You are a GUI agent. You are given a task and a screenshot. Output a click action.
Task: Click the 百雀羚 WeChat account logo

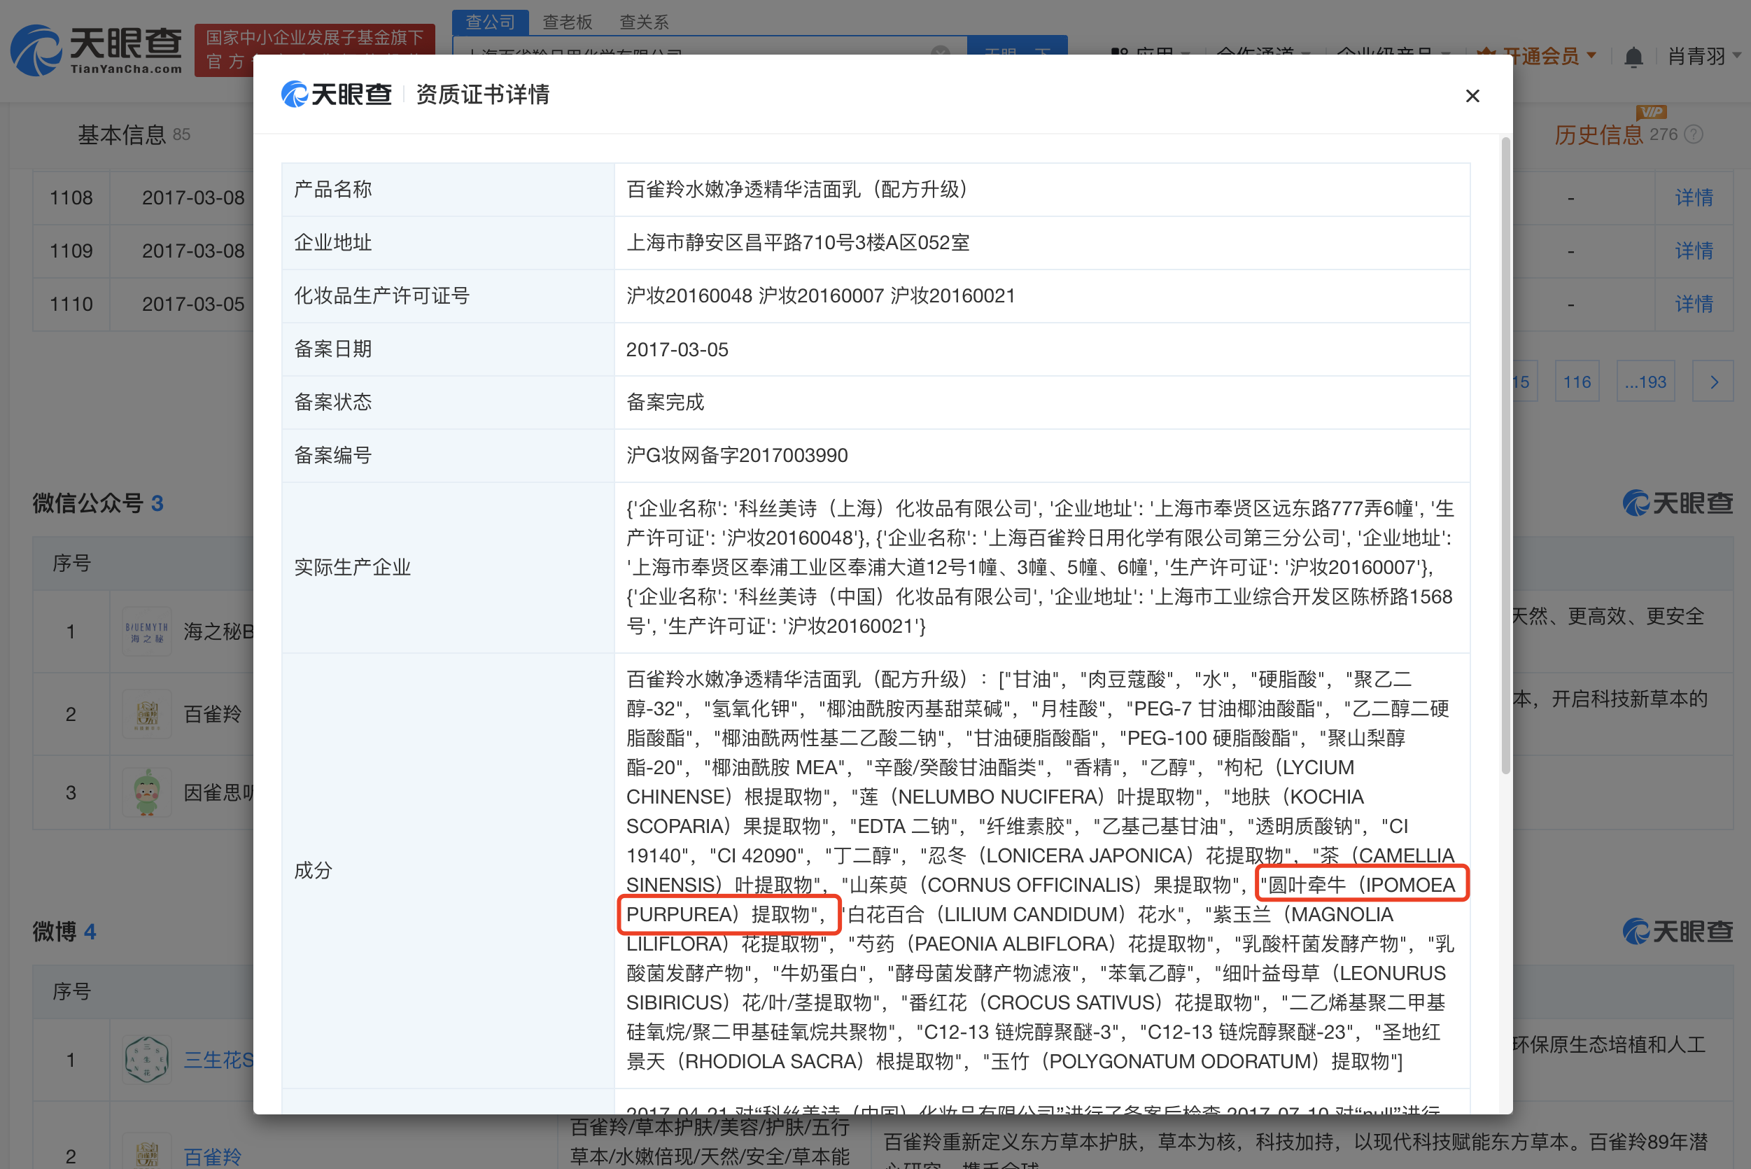click(x=146, y=714)
